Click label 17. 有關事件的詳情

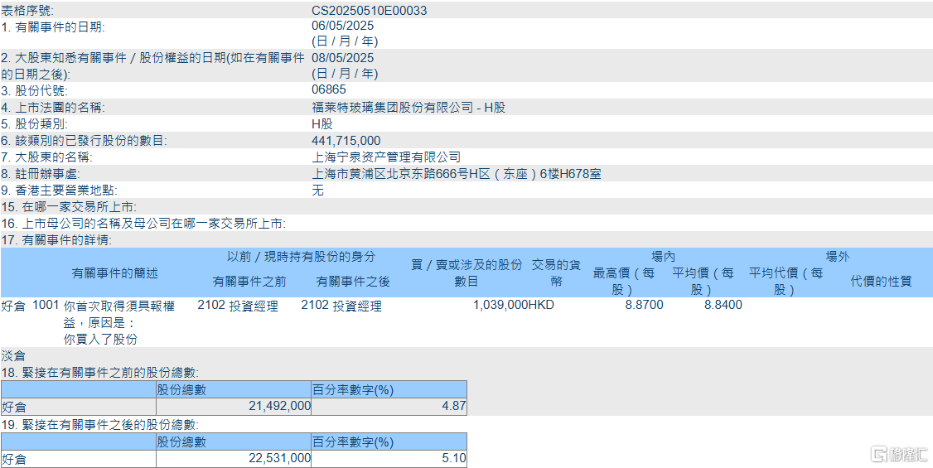[56, 240]
